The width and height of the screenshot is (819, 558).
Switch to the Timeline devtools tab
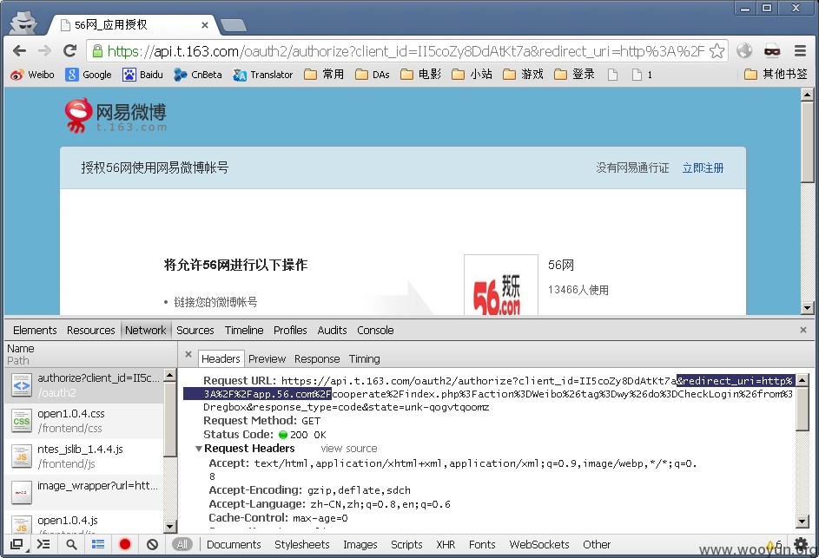(244, 330)
